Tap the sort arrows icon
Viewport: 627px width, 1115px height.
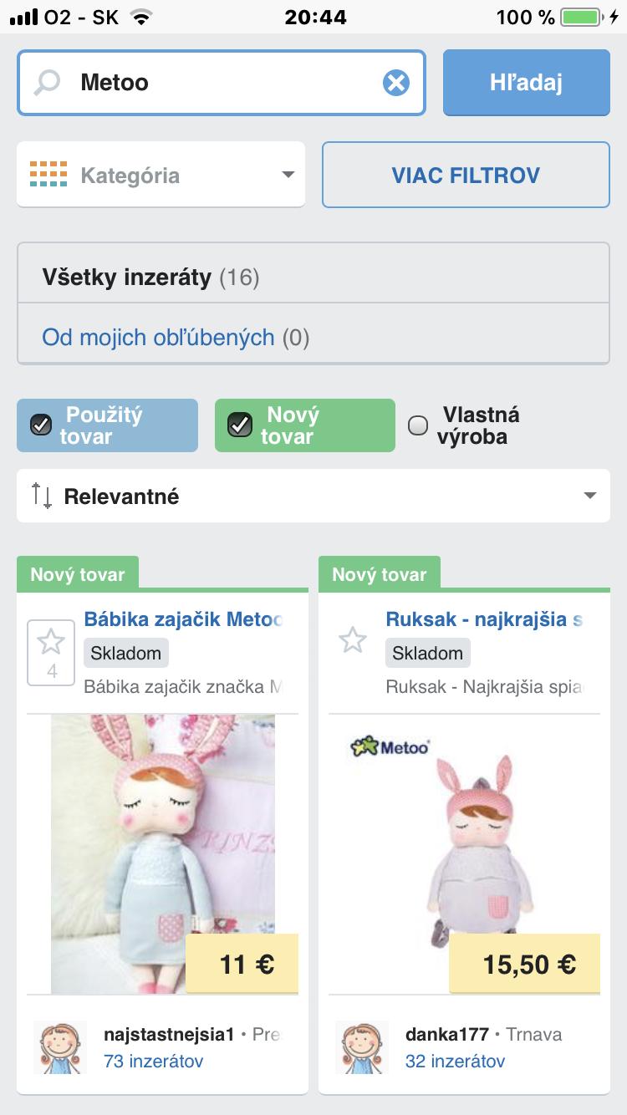tap(41, 496)
